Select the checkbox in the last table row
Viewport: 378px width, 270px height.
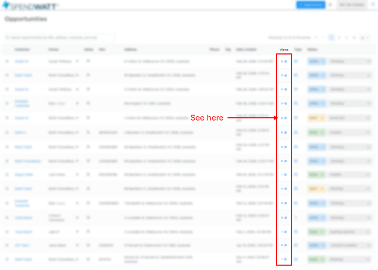point(7,259)
